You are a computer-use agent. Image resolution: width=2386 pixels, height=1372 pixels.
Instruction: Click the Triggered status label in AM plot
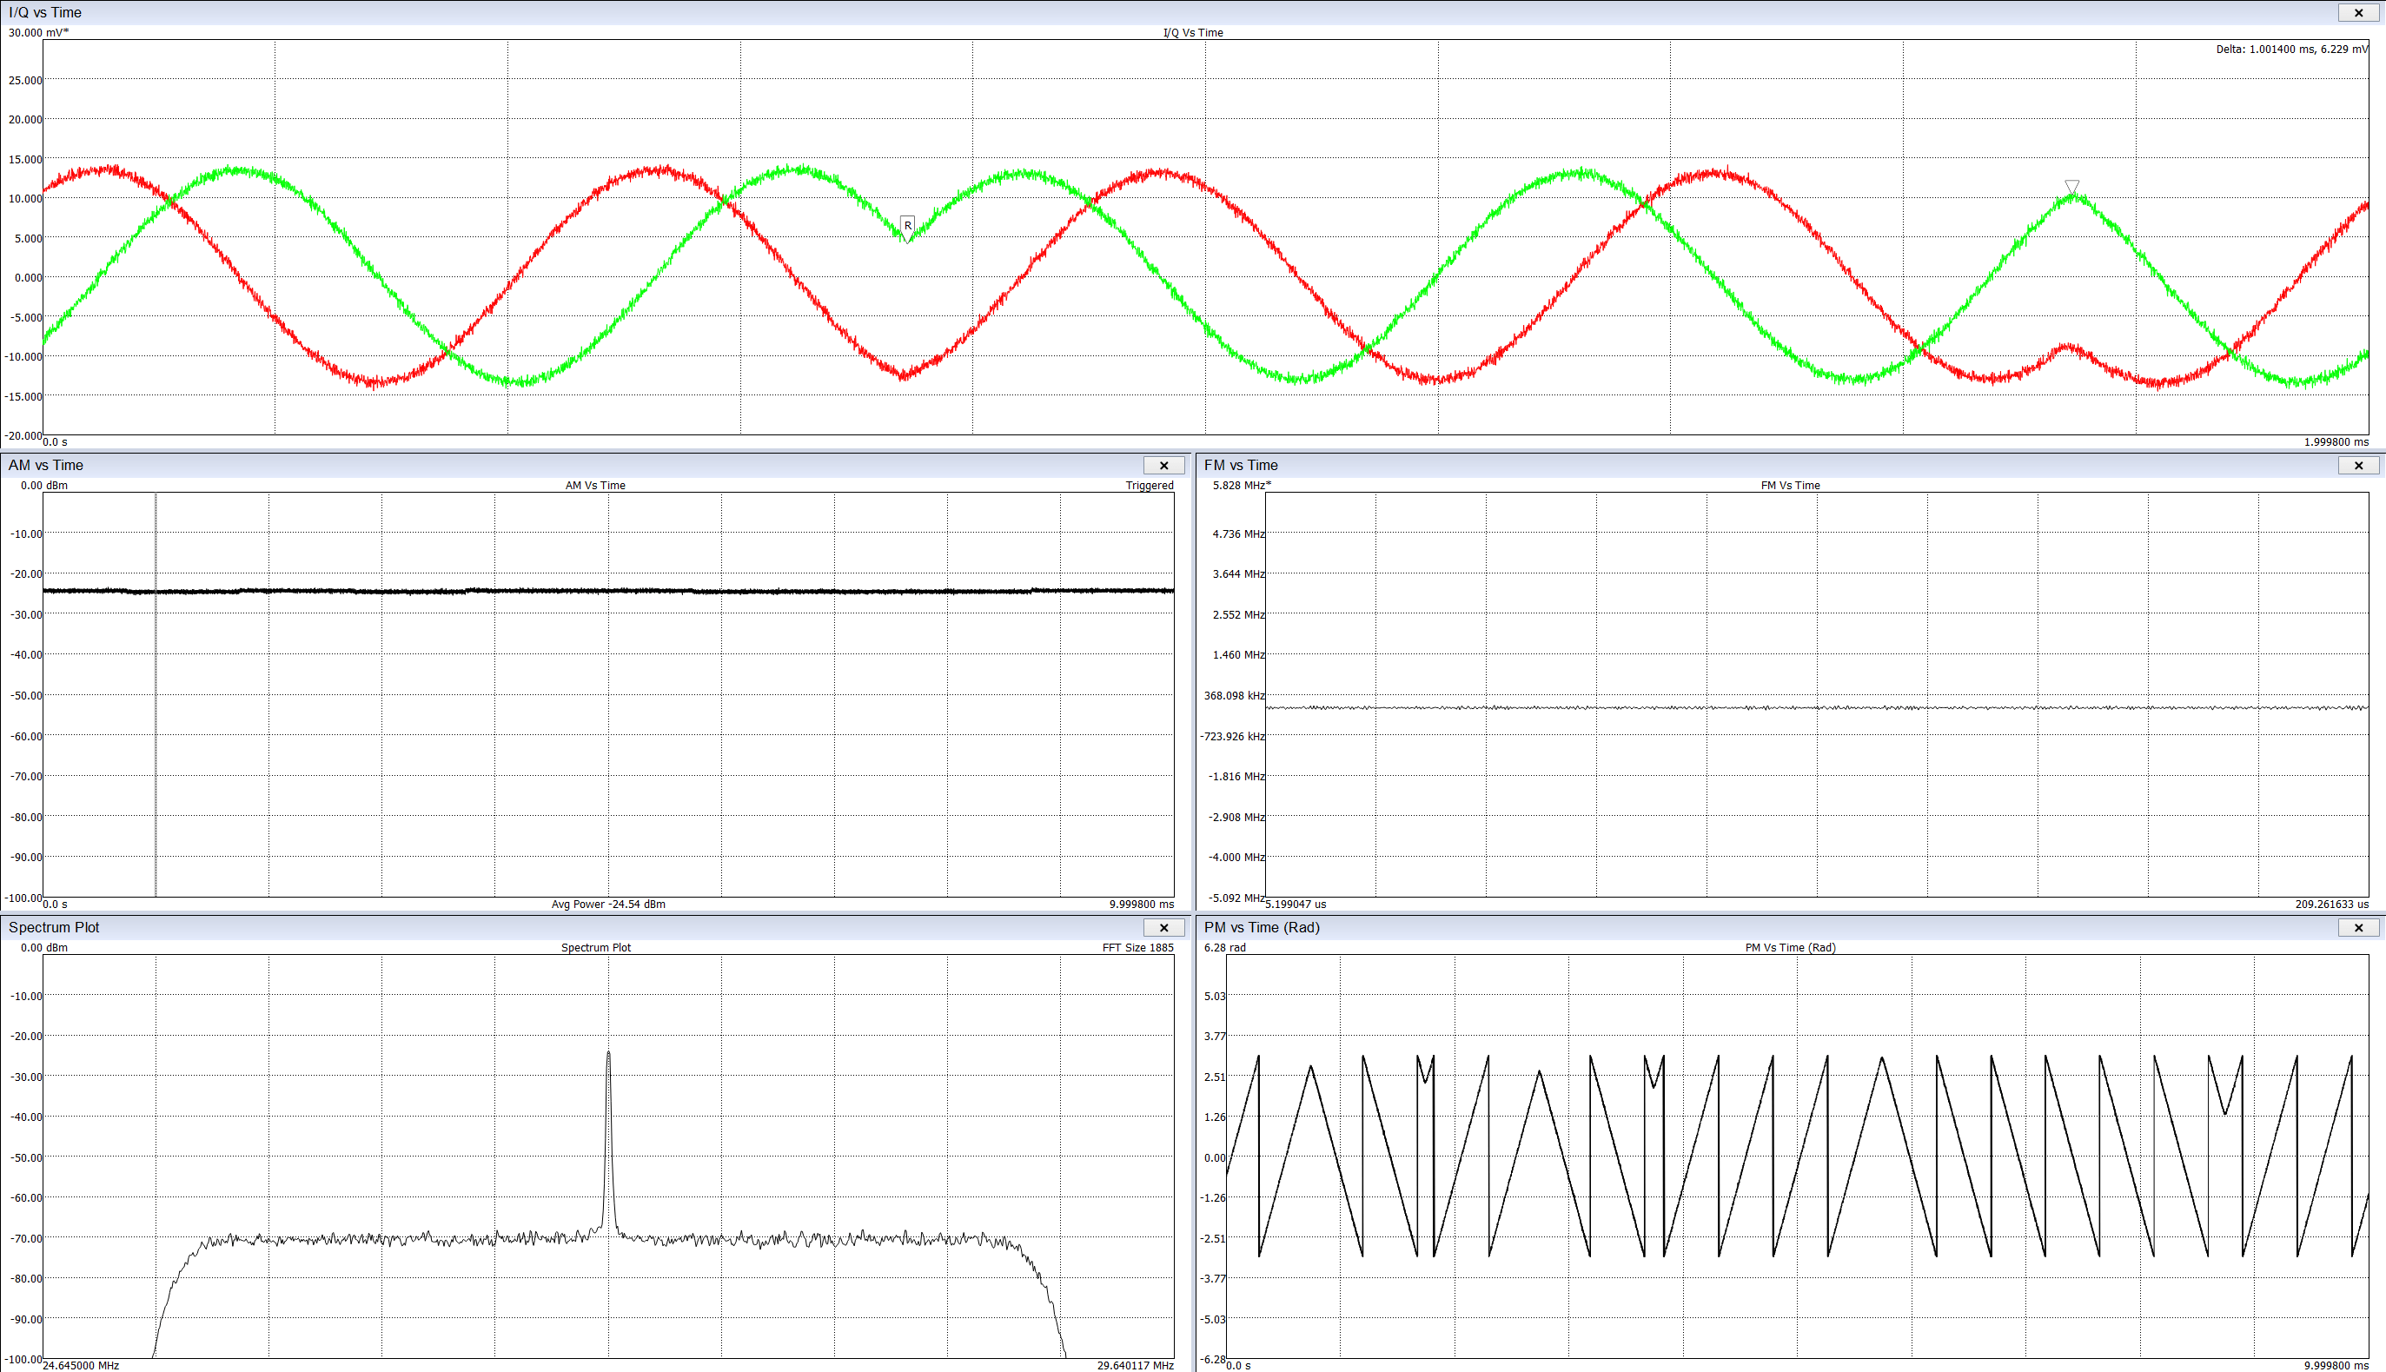[x=1149, y=486]
